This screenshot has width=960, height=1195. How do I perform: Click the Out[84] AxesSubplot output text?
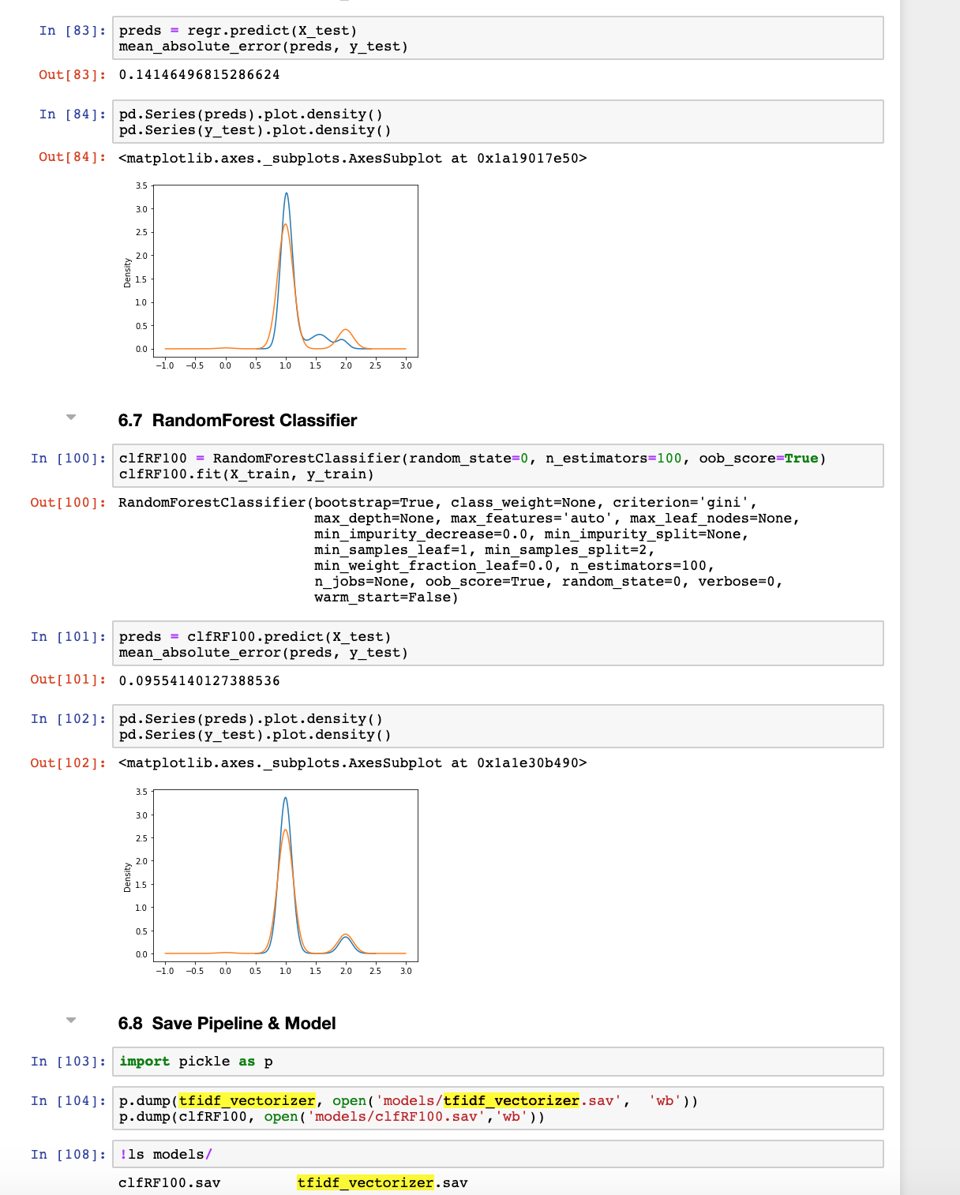click(352, 158)
